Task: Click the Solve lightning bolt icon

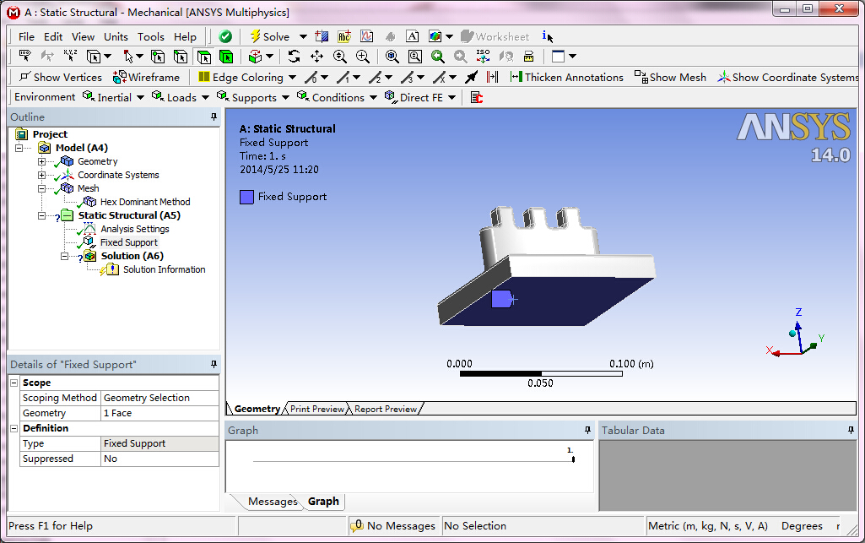Action: tap(257, 36)
